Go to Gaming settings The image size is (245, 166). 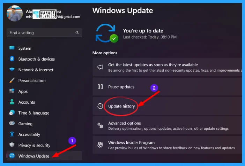pyautogui.click(x=44, y=124)
